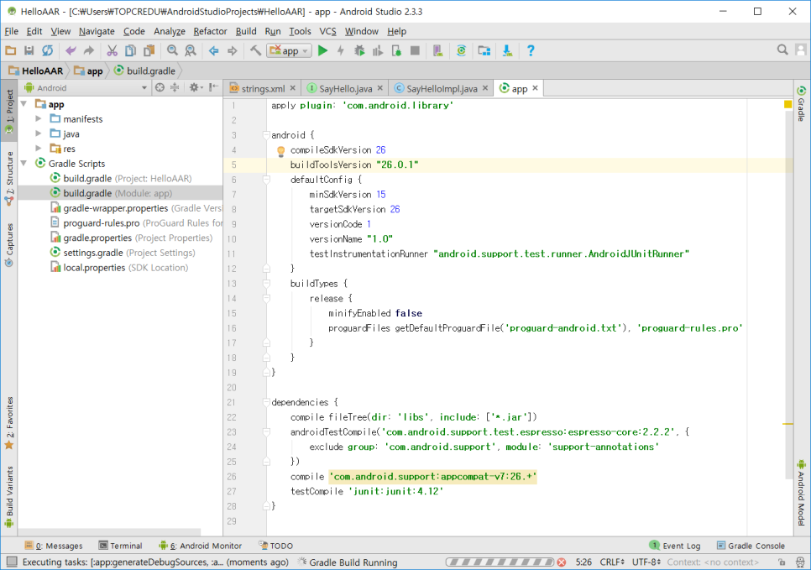
Task: Open the AVD Manager icon
Action: point(438,50)
